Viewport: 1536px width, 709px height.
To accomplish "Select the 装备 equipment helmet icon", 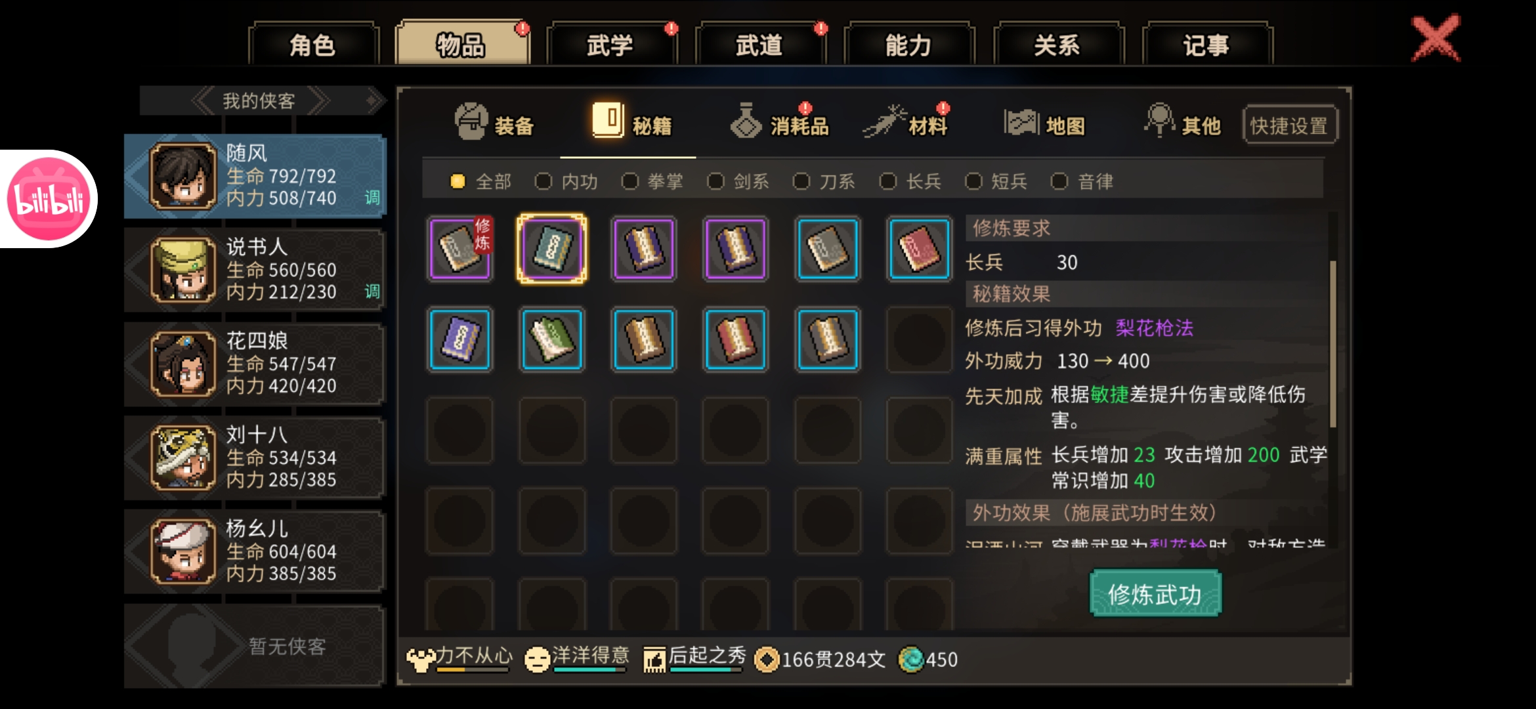I will pos(471,122).
